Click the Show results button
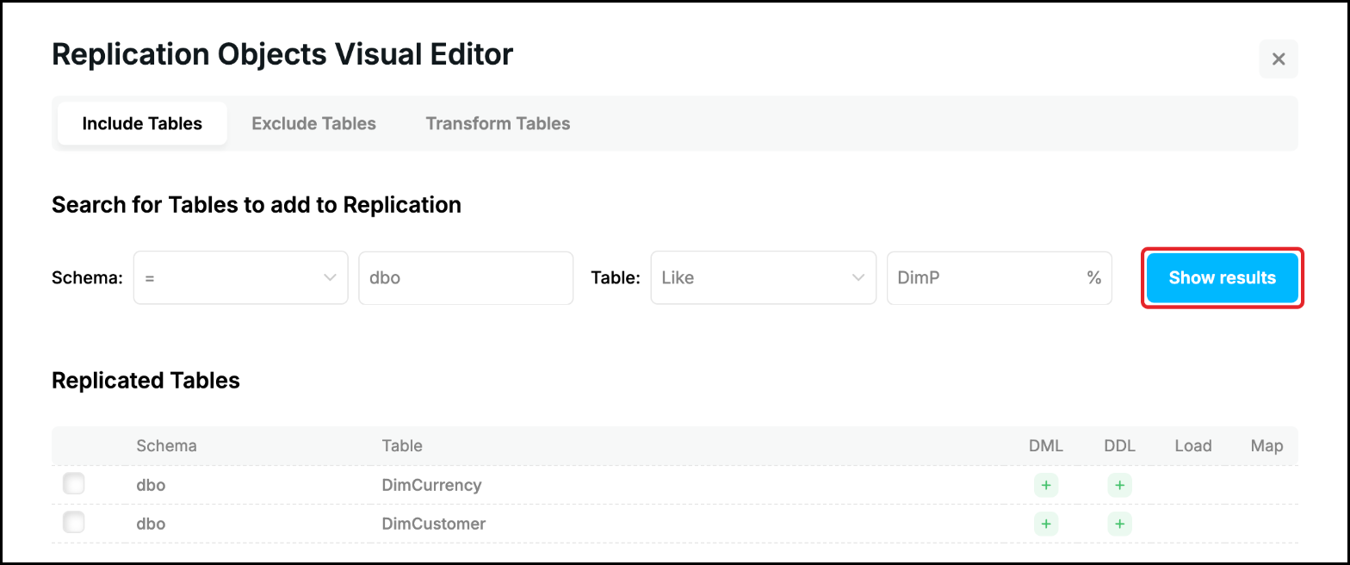 (x=1223, y=278)
